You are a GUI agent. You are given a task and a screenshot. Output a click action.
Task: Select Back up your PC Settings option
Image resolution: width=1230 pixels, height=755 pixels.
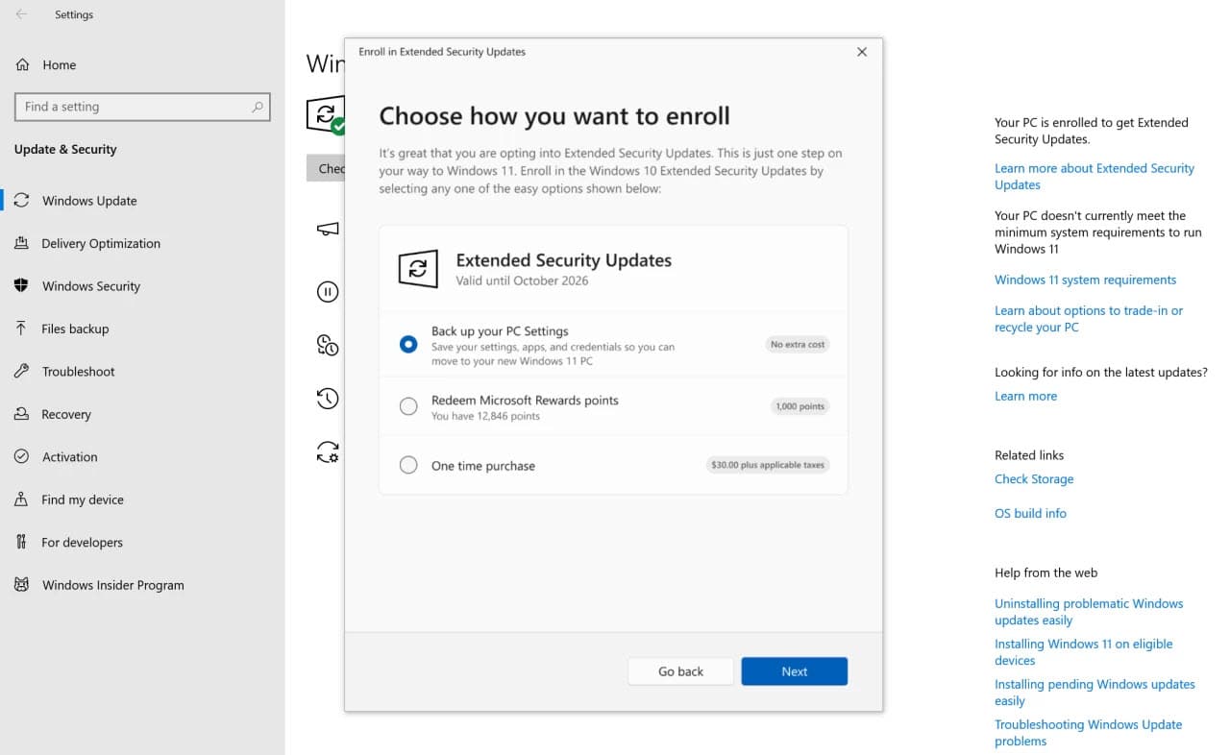[x=408, y=344]
